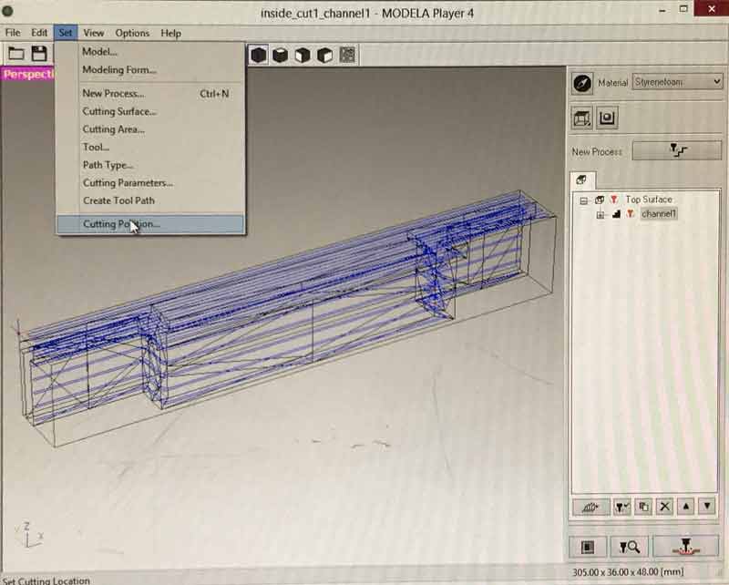Click the modeling form icon

point(607,118)
